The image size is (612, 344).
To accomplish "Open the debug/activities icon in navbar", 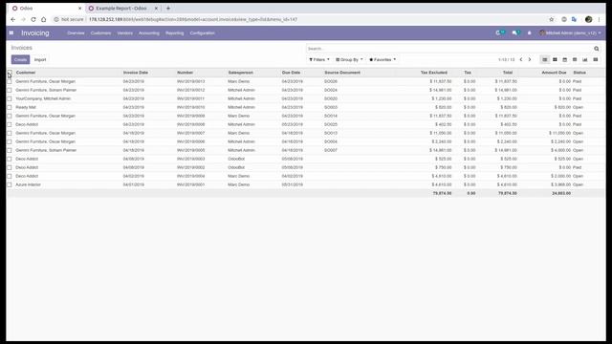I will pos(499,33).
